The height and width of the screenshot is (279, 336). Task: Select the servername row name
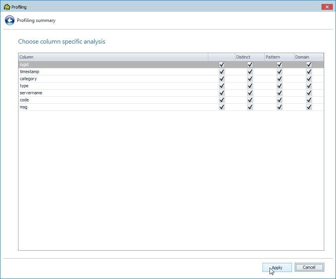31,93
